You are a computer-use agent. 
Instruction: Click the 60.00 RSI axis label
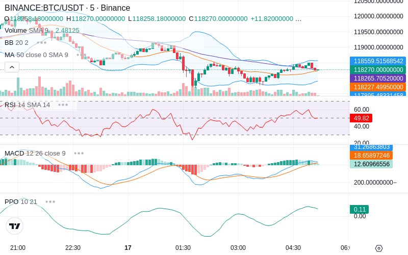point(362,109)
